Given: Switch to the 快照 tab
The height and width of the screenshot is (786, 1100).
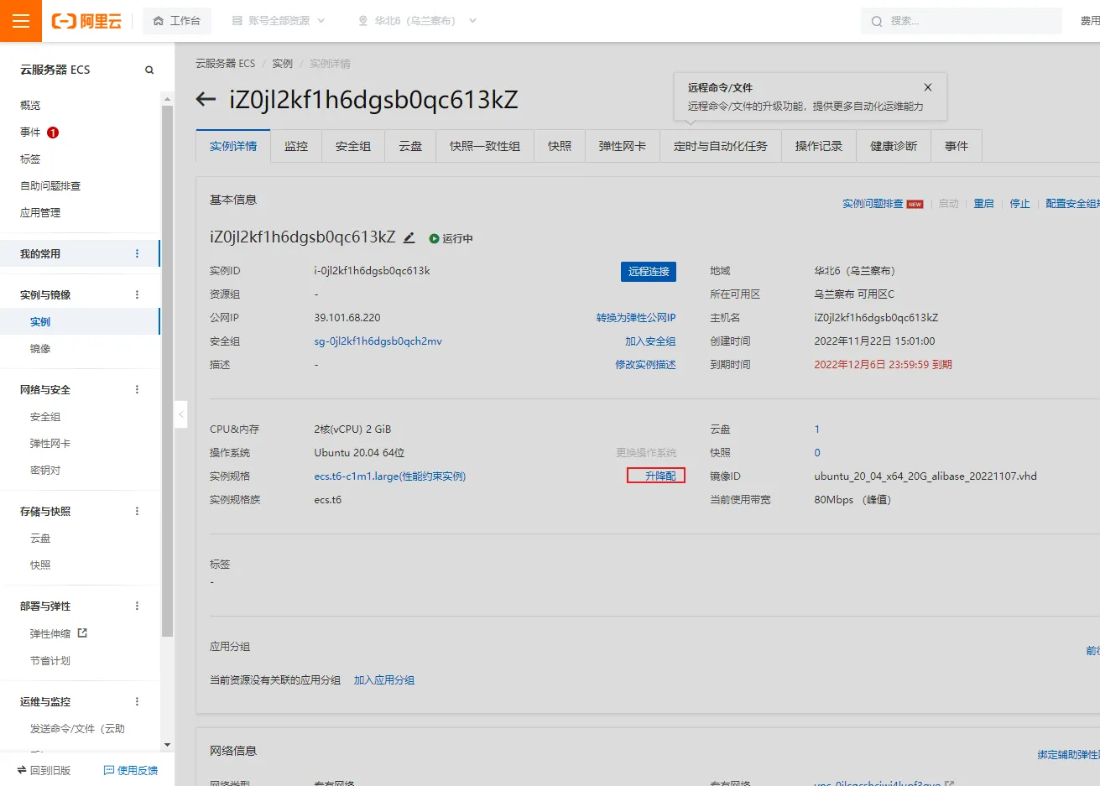Looking at the screenshot, I should tap(560, 146).
